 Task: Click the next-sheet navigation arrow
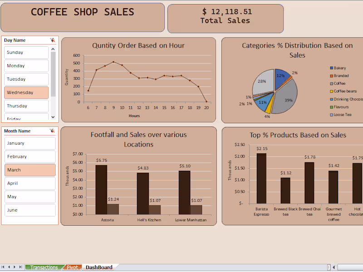click(14, 267)
